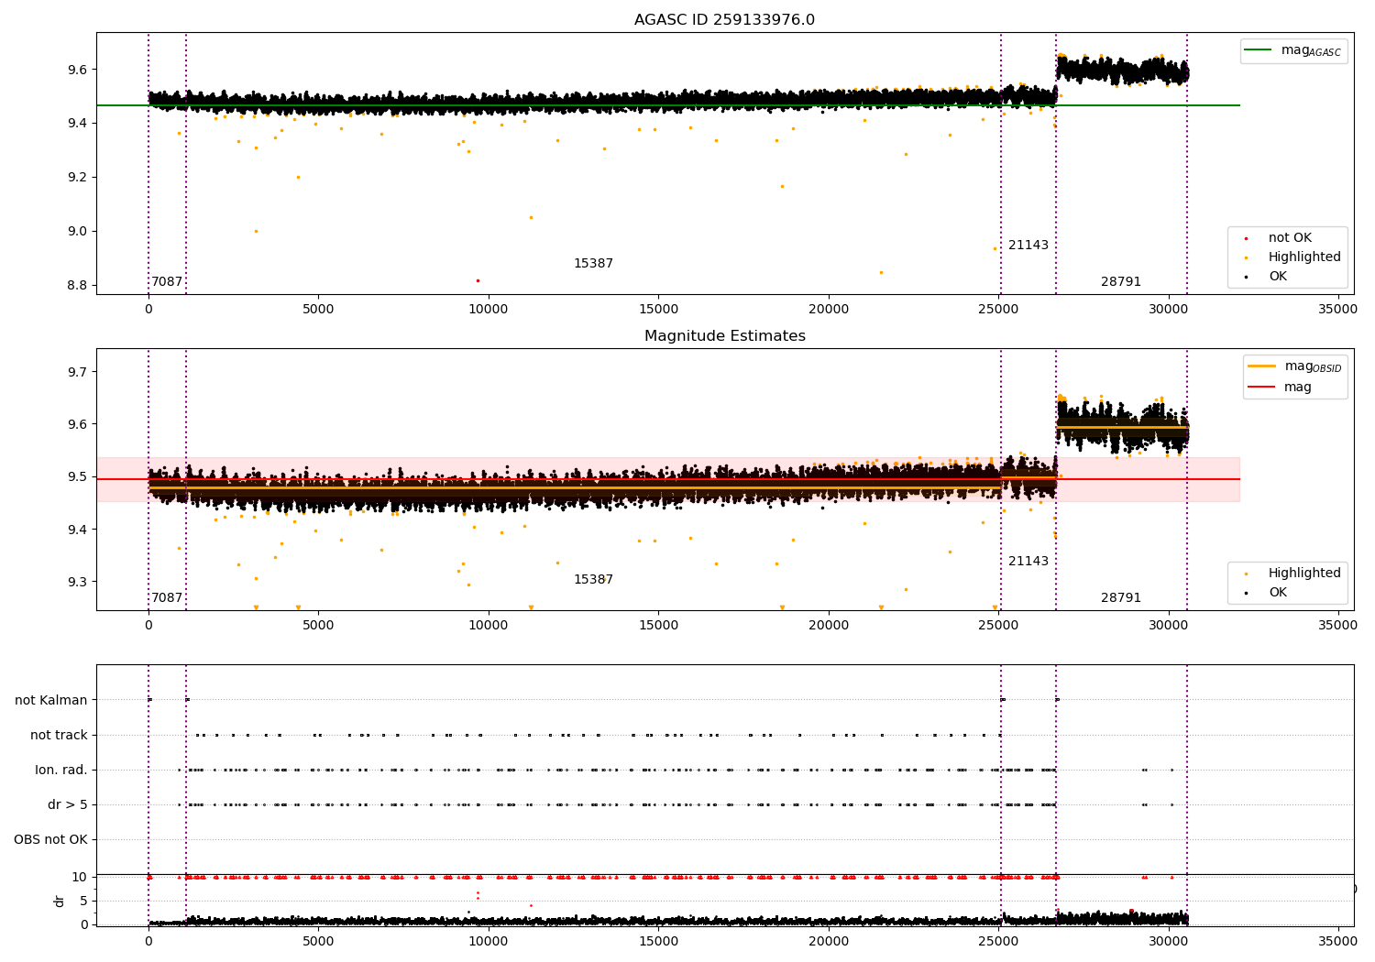Click the 8.8 tick on top plot y-axis
1375x962 pixels.
[x=78, y=285]
